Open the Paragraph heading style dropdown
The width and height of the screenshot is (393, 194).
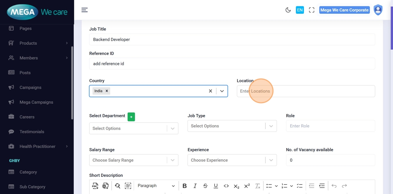coord(156,186)
